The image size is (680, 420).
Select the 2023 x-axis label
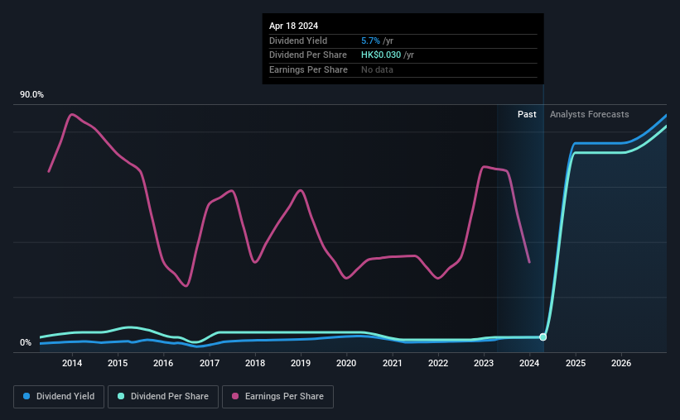[x=484, y=363]
